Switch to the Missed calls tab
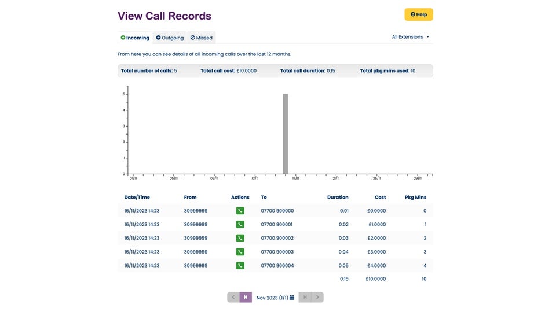This screenshot has width=556, height=312. pos(202,38)
